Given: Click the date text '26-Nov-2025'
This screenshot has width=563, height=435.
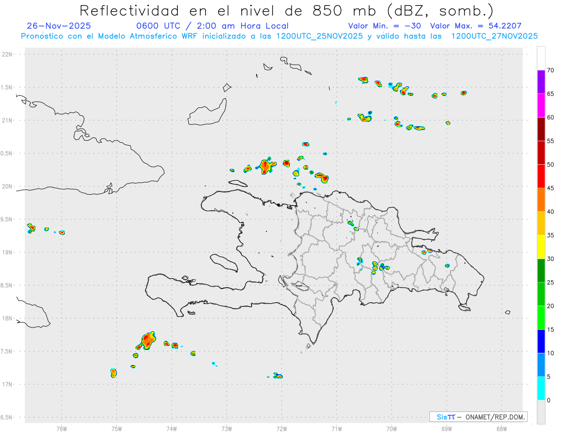Looking at the screenshot, I should click(x=59, y=26).
